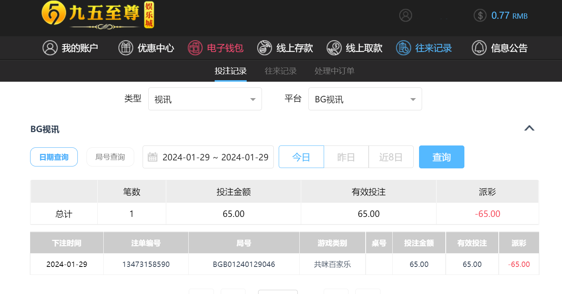Switch to the 处理中订单 tab
The width and height of the screenshot is (562, 294).
pos(335,71)
